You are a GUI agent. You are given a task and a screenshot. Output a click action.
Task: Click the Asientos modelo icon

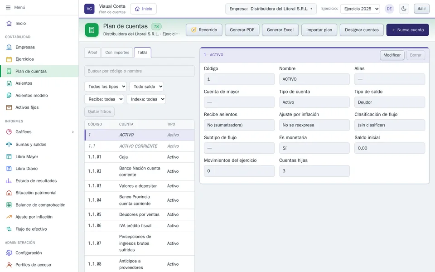coord(9,96)
